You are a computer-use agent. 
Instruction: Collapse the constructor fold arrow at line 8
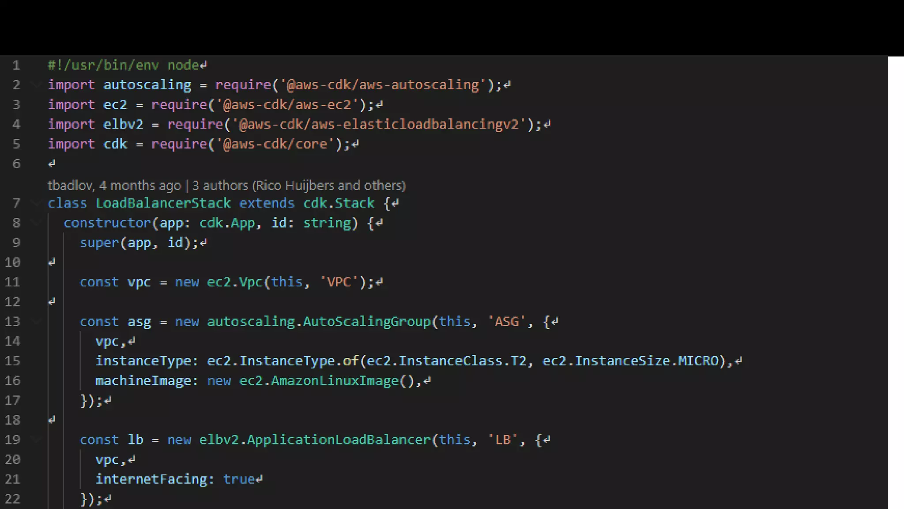[38, 223]
